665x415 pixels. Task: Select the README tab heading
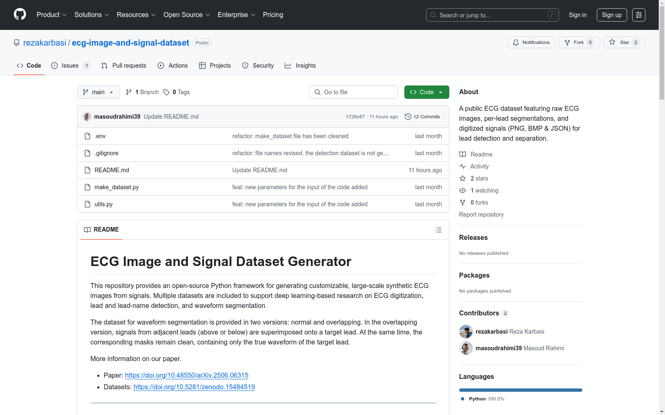tap(101, 229)
